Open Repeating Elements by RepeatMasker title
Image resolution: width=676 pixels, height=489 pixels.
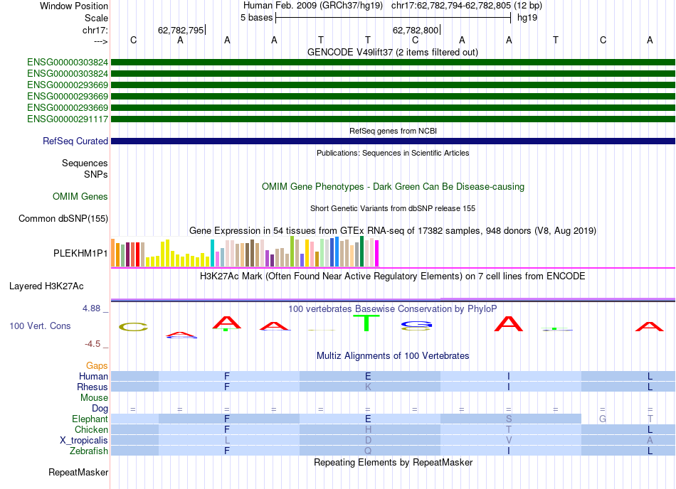click(x=393, y=462)
